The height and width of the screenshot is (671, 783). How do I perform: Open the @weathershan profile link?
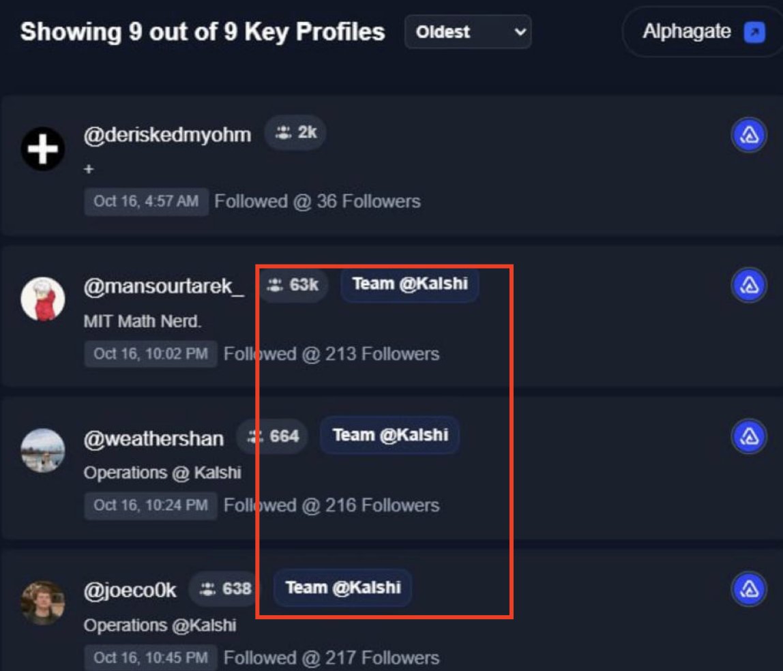153,438
